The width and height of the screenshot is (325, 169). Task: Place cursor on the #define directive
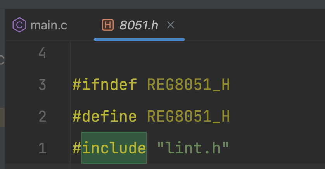(105, 116)
